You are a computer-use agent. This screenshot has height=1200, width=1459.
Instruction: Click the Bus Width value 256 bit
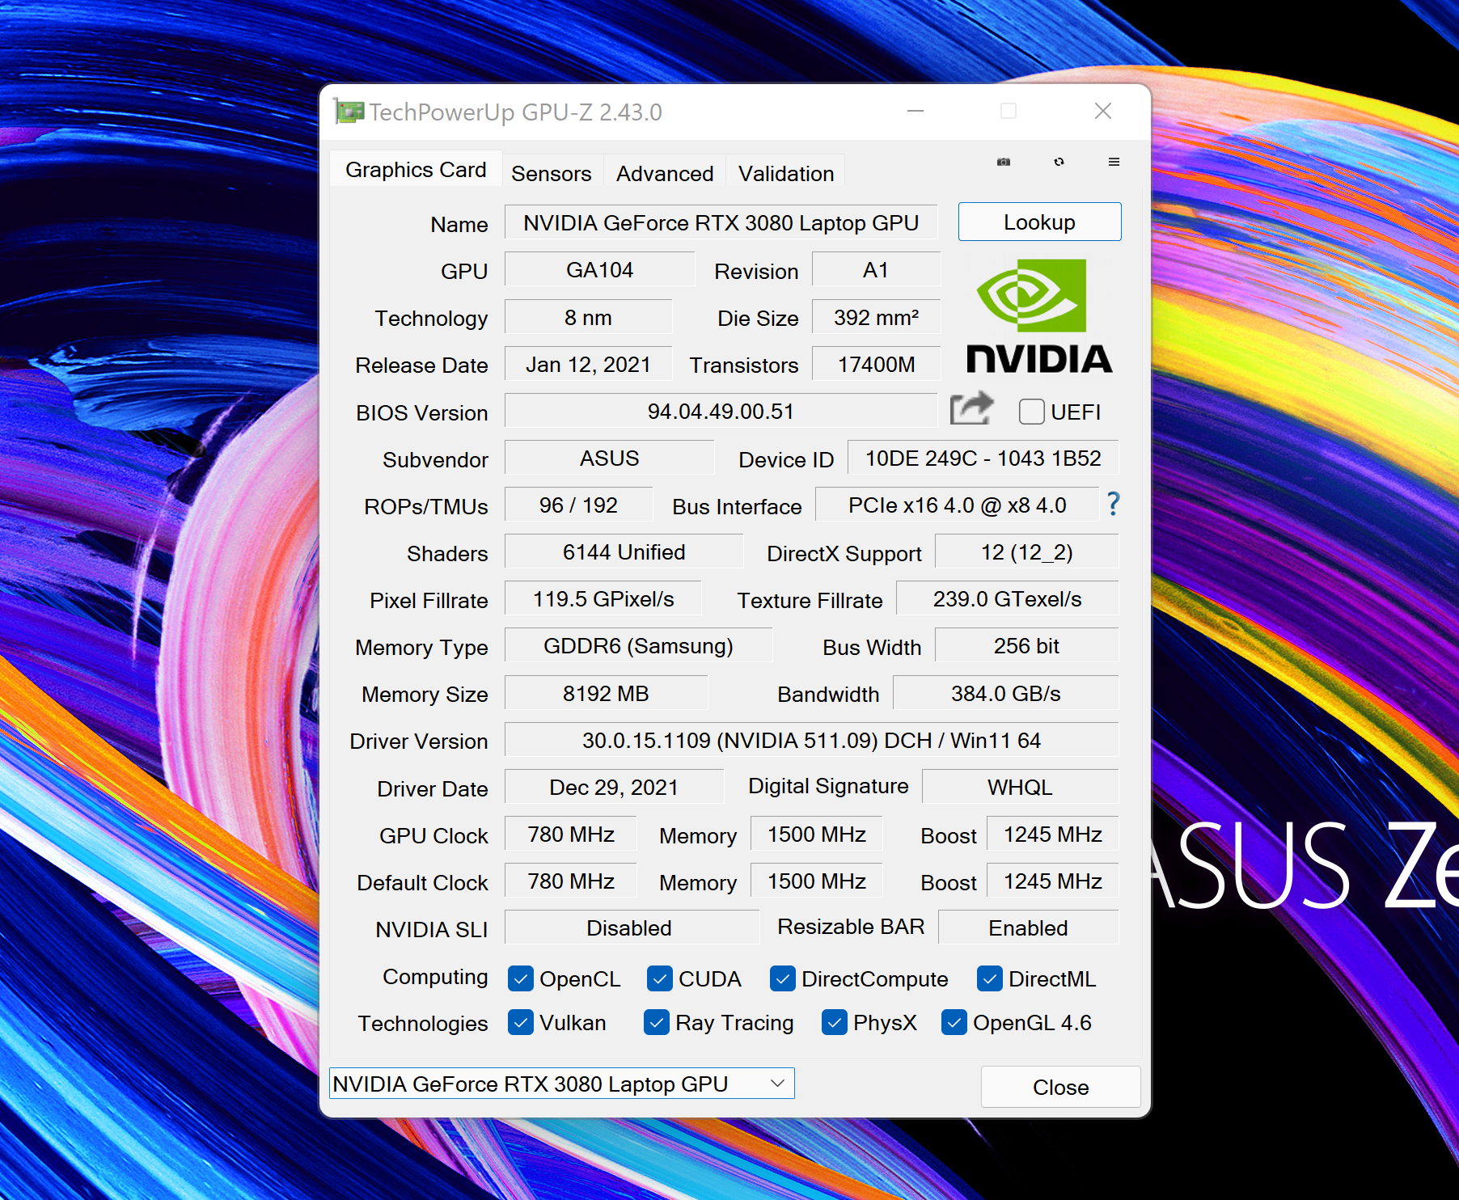(x=1026, y=645)
